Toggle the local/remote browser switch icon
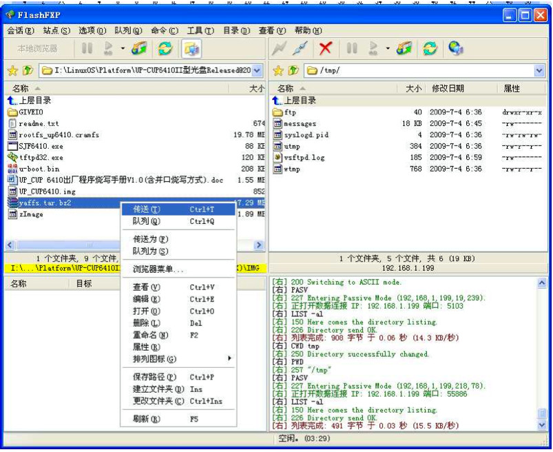This screenshot has width=553, height=452. click(x=191, y=48)
